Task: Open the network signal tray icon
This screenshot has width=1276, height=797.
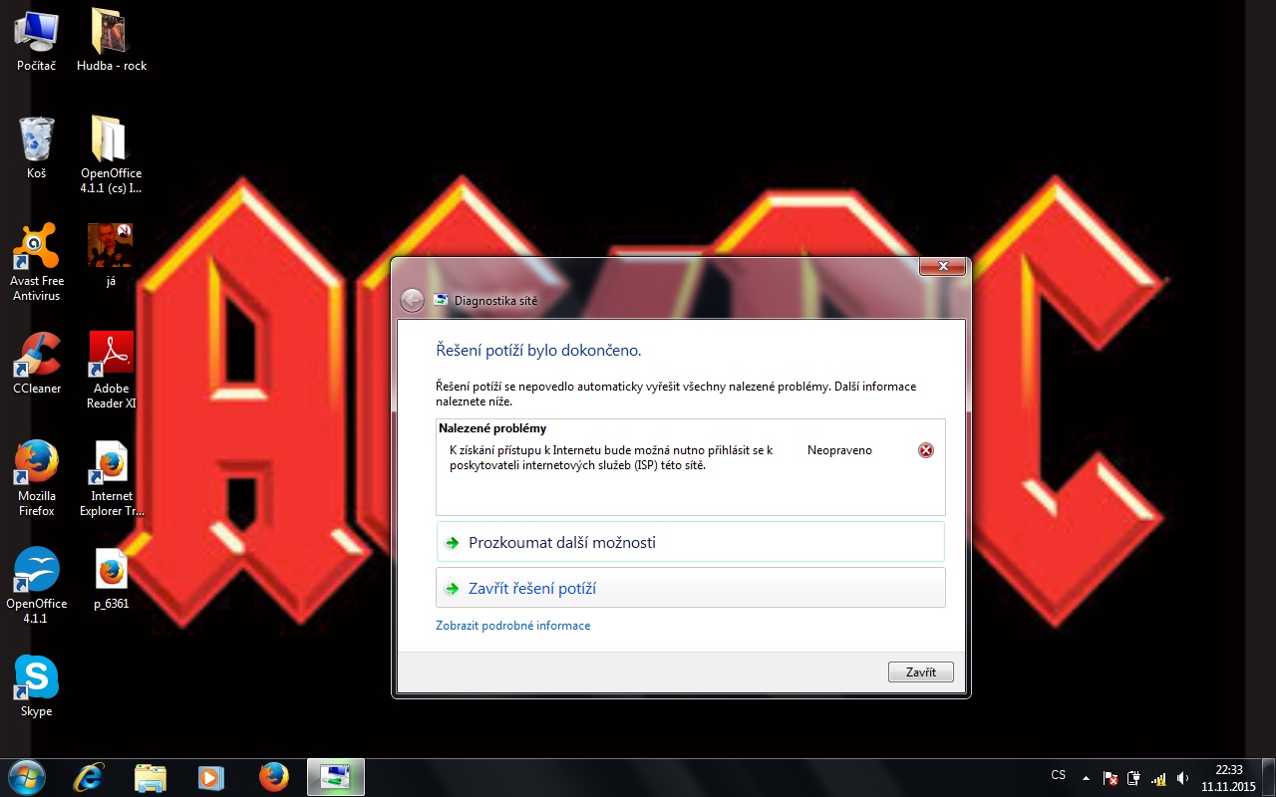Action: (1158, 777)
